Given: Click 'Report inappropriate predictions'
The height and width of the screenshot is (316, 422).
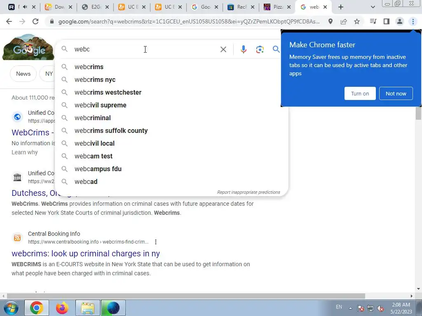Looking at the screenshot, I should click(x=249, y=193).
